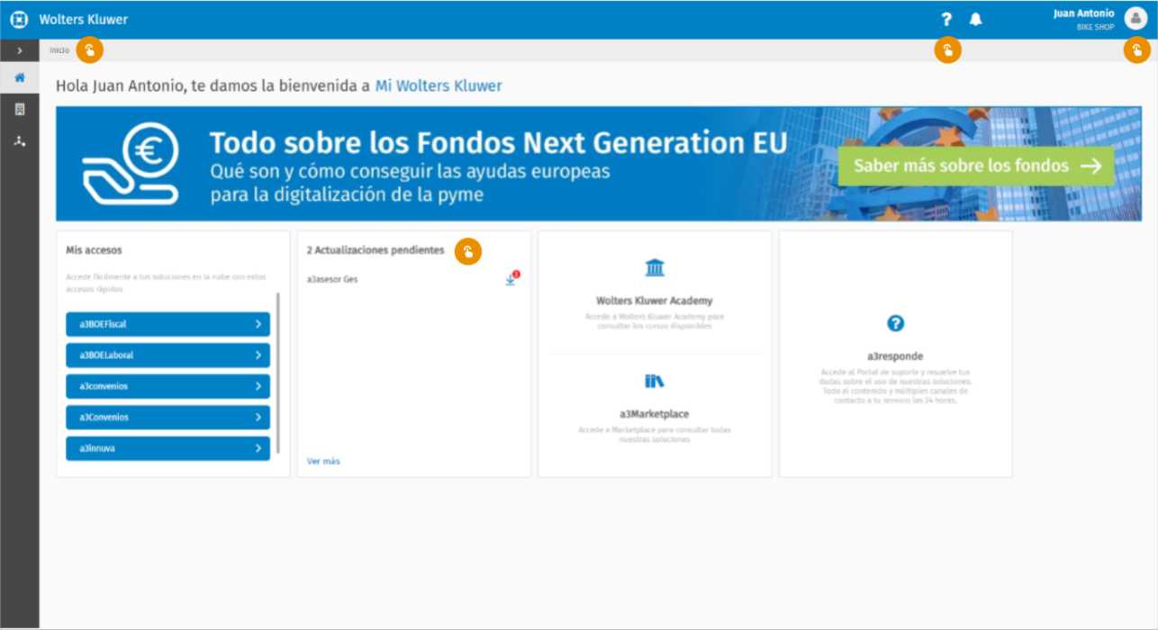1158x630 pixels.
Task: Click the Wolters Kluwer header title text
Action: point(84,19)
